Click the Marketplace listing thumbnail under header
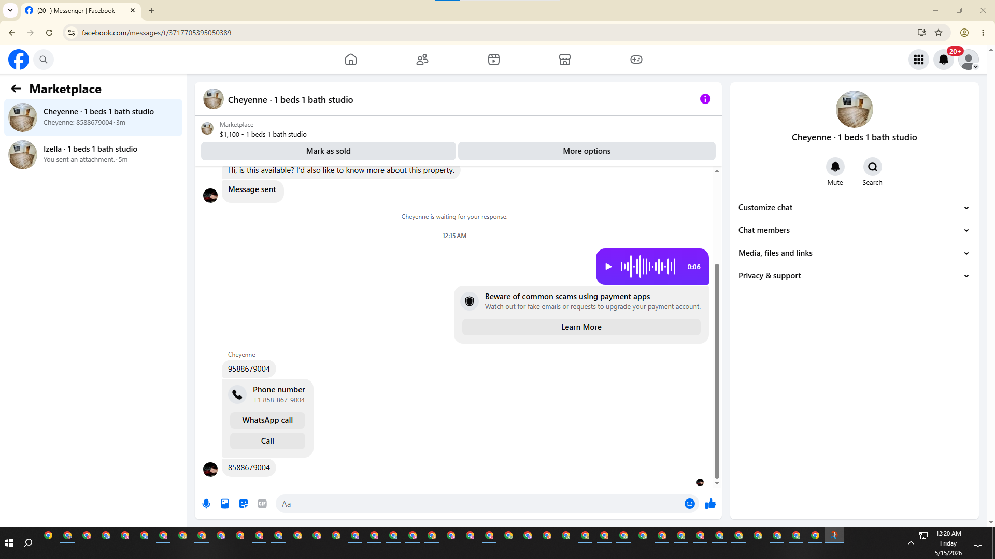This screenshot has width=995, height=559. pyautogui.click(x=207, y=128)
